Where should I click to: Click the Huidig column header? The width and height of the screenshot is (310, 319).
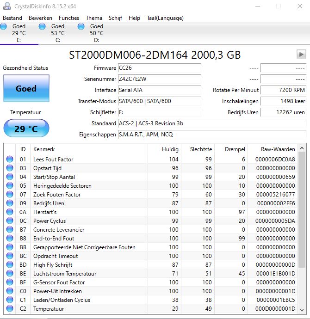164,149
